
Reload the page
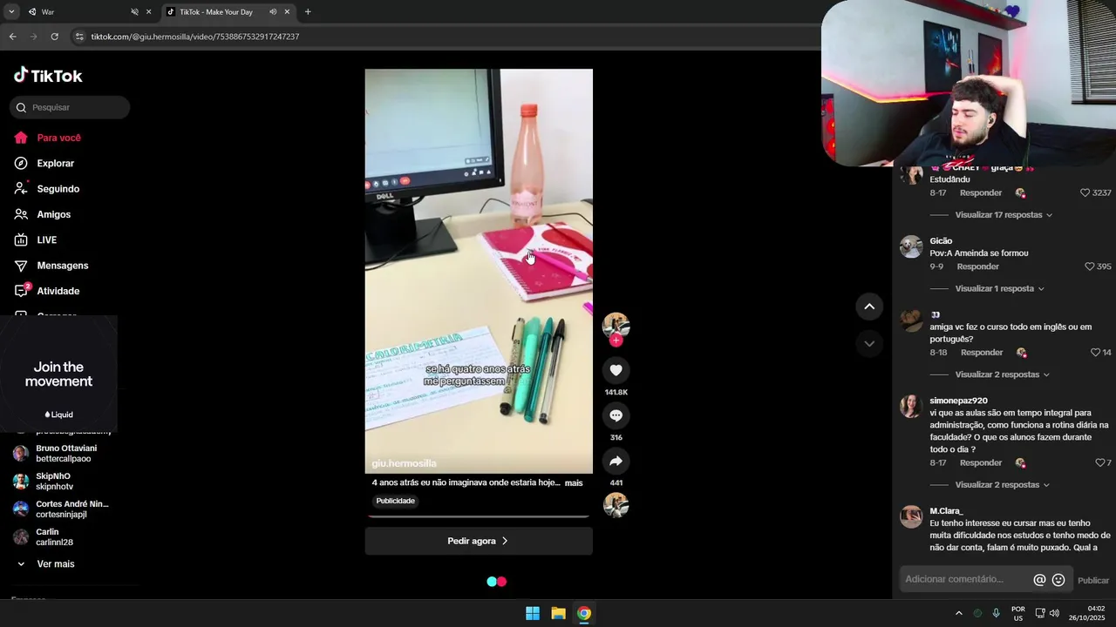[54, 37]
